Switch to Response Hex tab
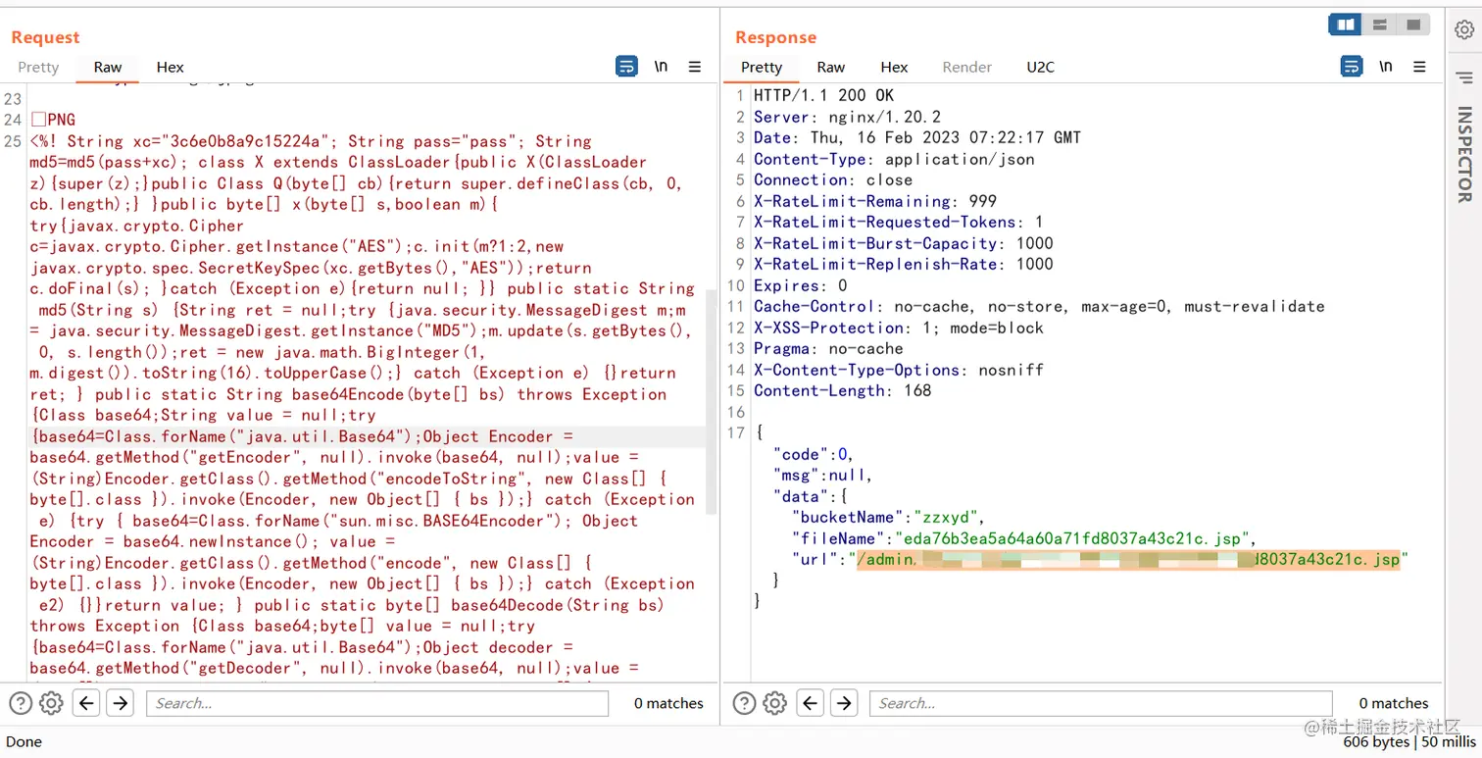Screen dimensions: 1482x758 (x=894, y=67)
